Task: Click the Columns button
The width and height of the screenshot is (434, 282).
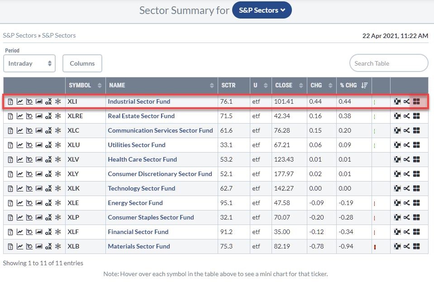Action: [82, 63]
